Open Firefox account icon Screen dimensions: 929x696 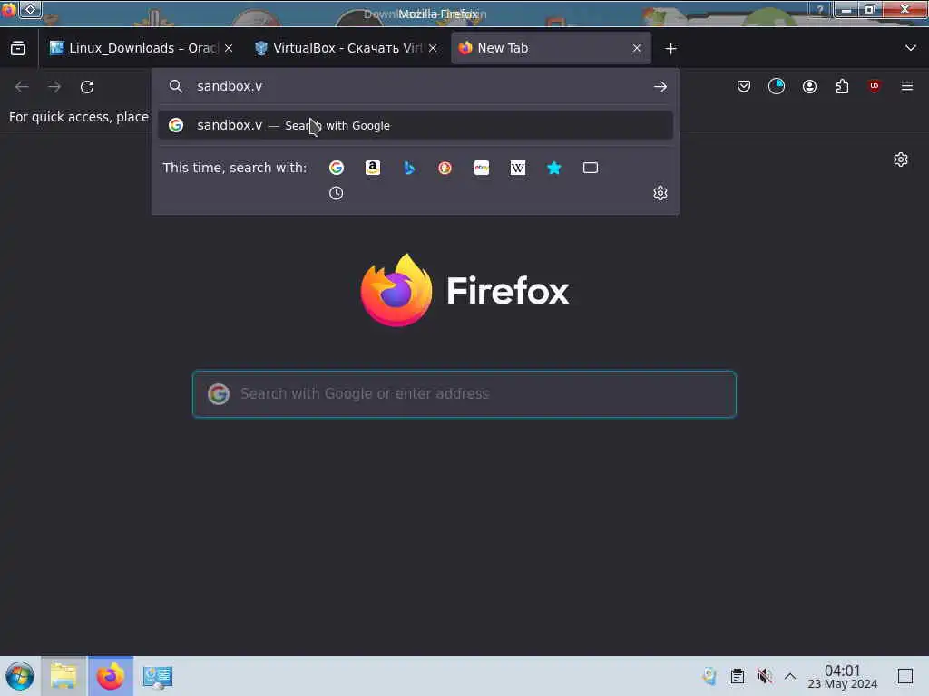(809, 87)
